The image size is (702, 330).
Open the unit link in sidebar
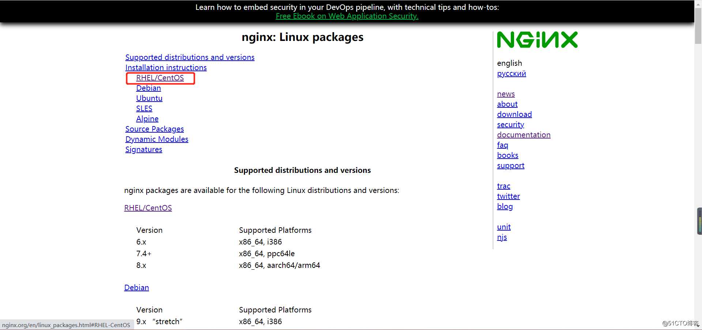(504, 227)
